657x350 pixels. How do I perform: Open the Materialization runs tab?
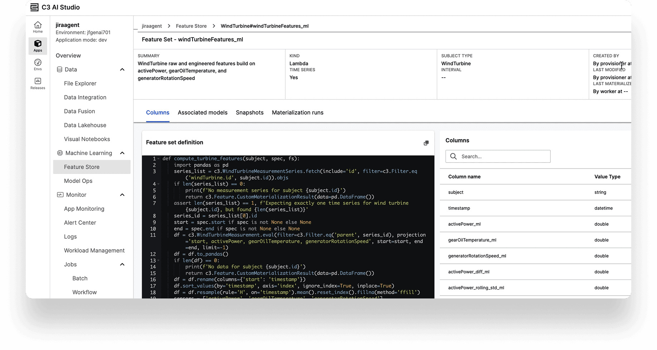tap(297, 112)
